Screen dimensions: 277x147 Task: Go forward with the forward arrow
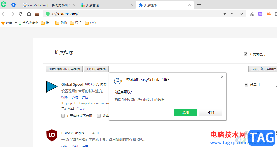(x=12, y=14)
